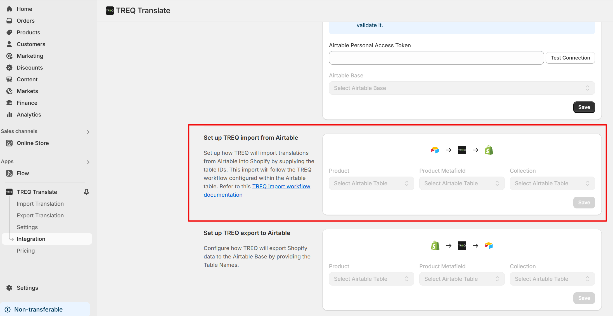Open Import Translation submenu item
This screenshot has height=316, width=613.
(x=40, y=204)
